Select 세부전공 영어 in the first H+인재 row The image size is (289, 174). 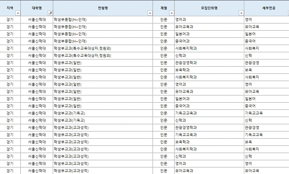(248, 19)
